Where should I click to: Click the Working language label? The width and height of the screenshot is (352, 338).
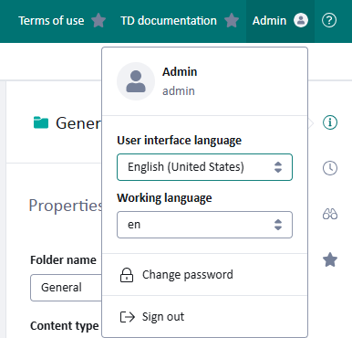point(164,198)
